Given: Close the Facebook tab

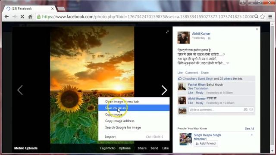Looking at the screenshot, I should point(53,9).
